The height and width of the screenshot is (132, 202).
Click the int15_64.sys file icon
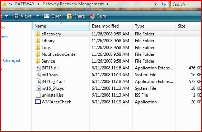(38, 88)
